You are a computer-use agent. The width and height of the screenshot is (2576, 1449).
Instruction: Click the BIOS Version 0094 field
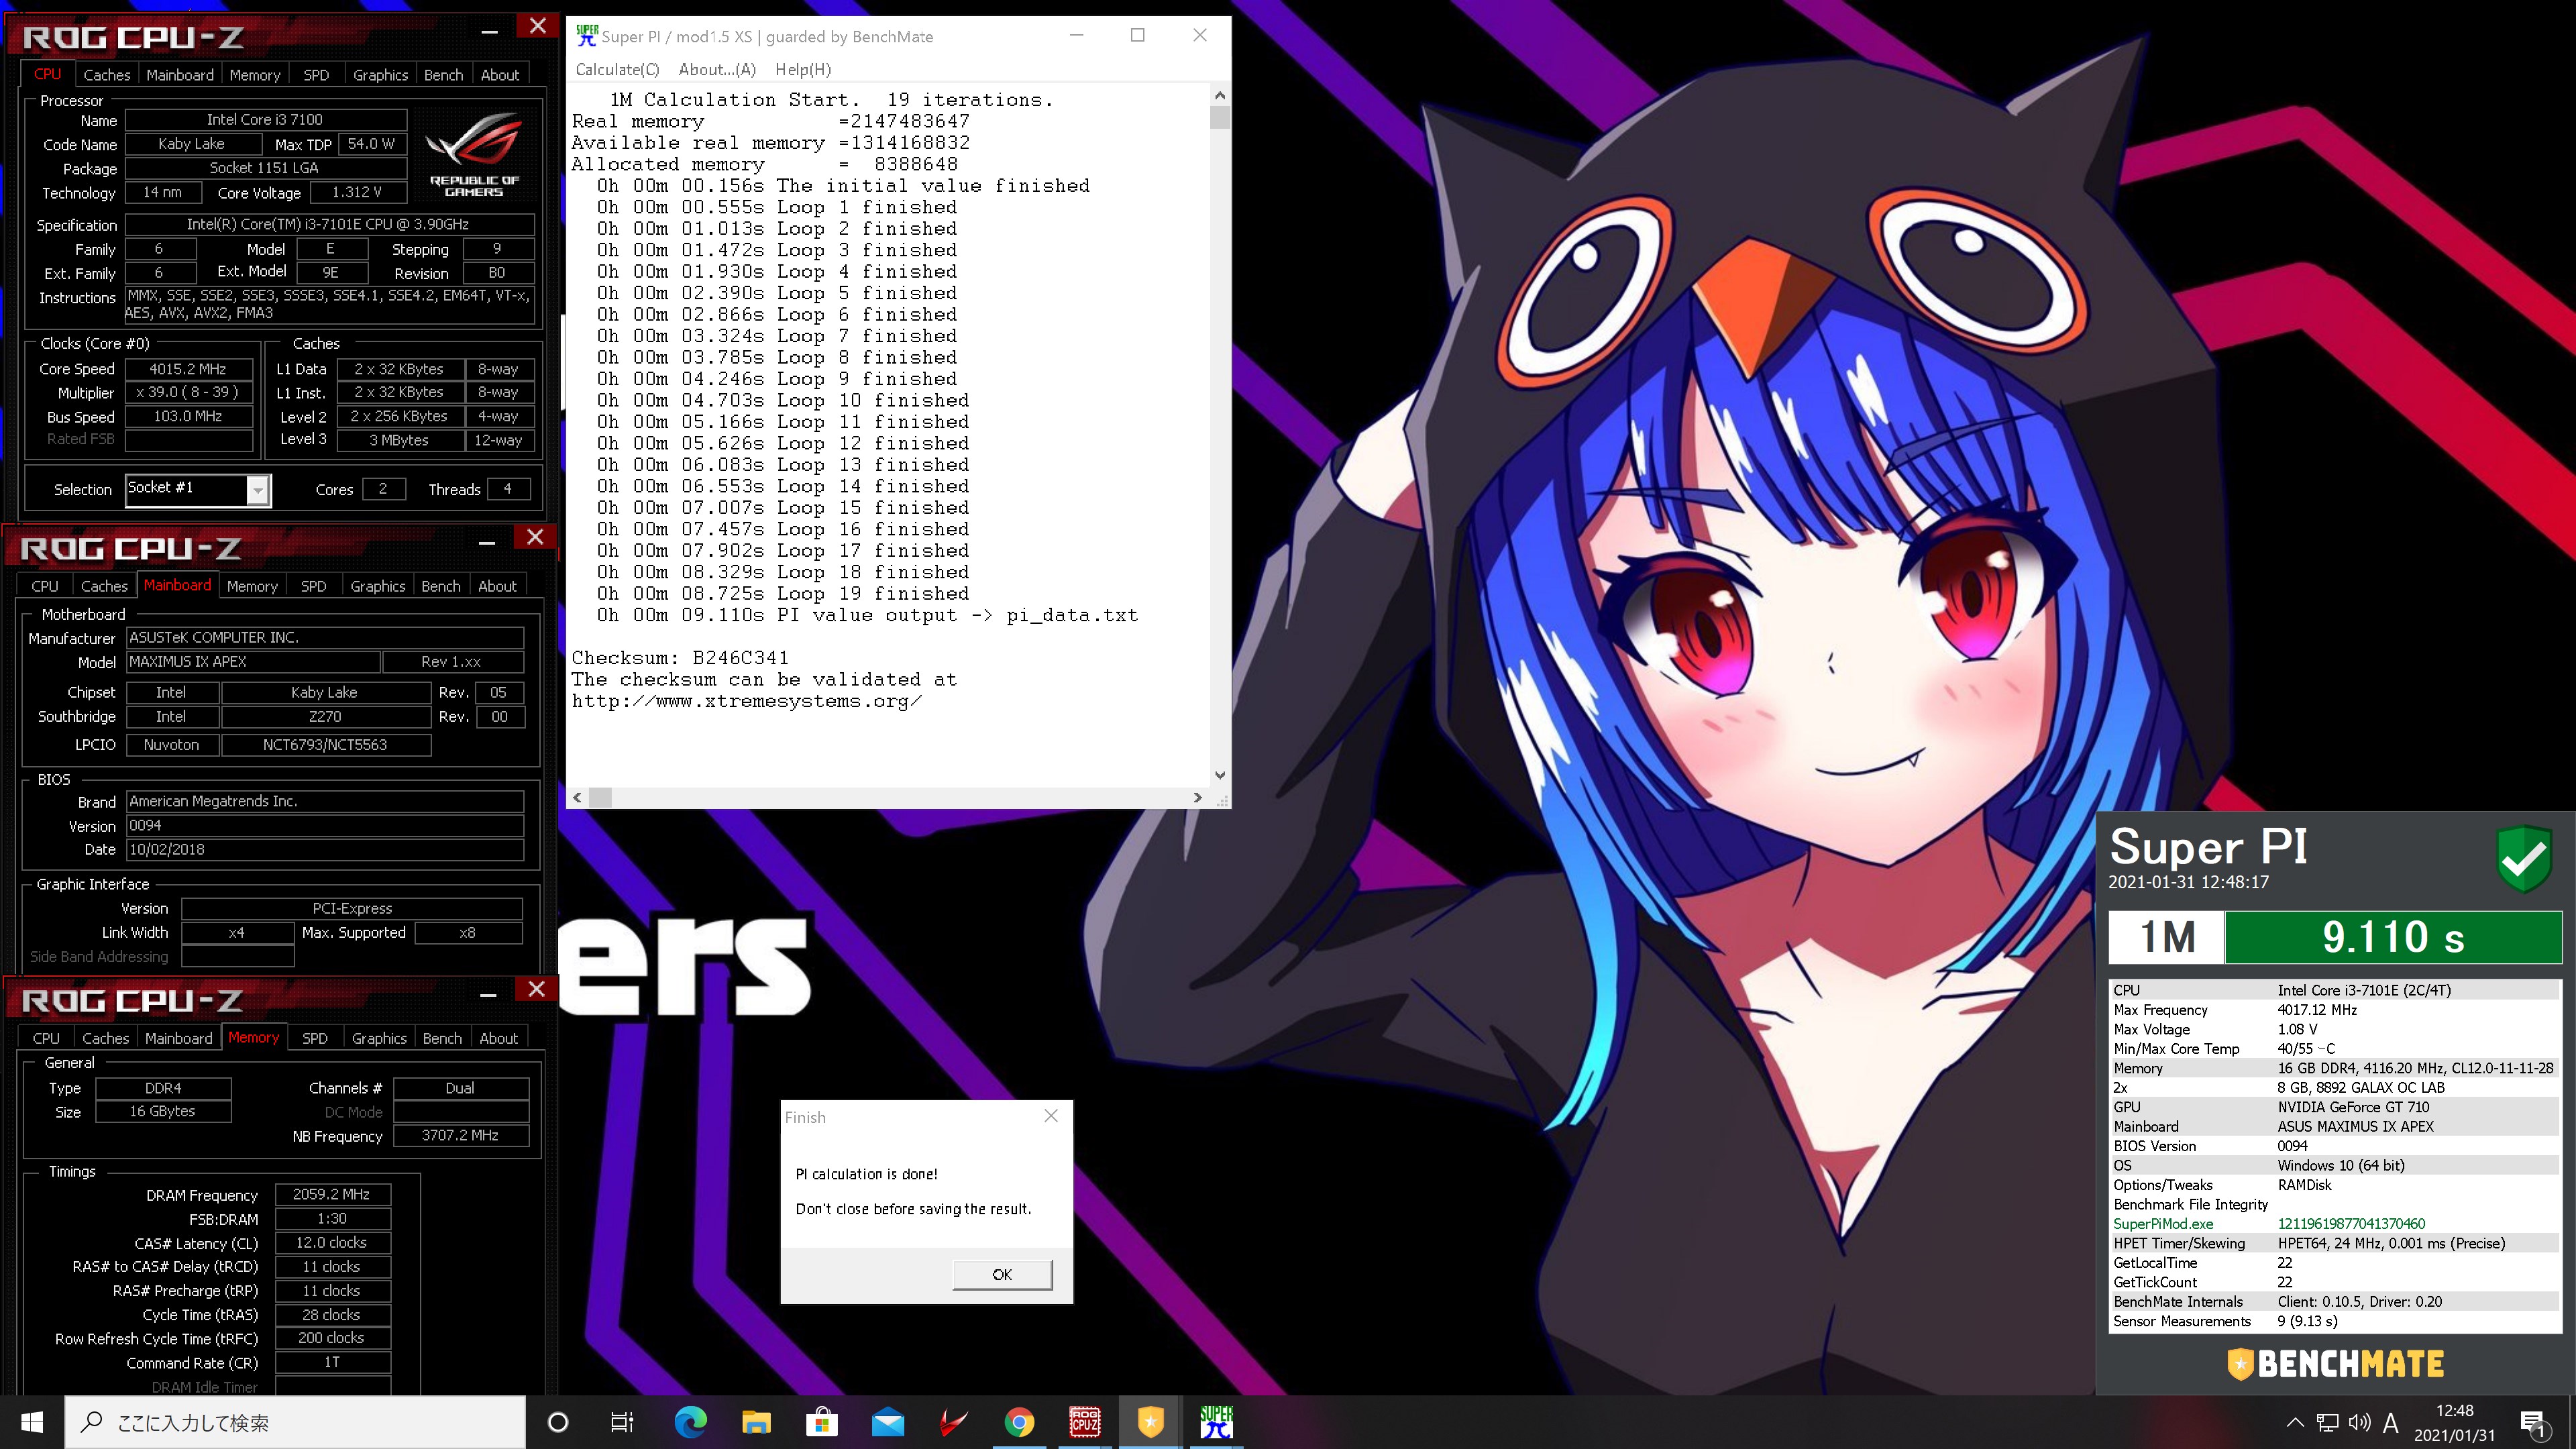[x=325, y=825]
